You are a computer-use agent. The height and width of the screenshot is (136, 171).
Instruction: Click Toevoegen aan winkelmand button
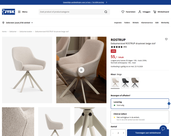click(148, 133)
